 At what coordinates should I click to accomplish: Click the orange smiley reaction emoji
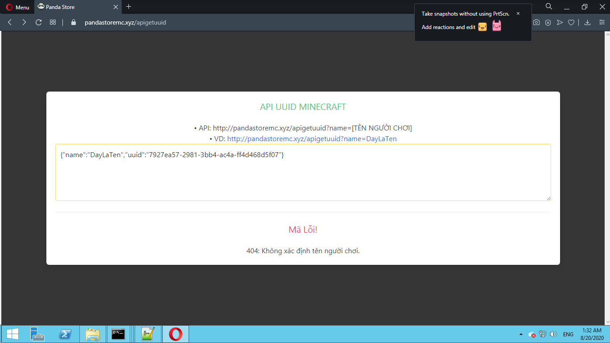point(482,27)
